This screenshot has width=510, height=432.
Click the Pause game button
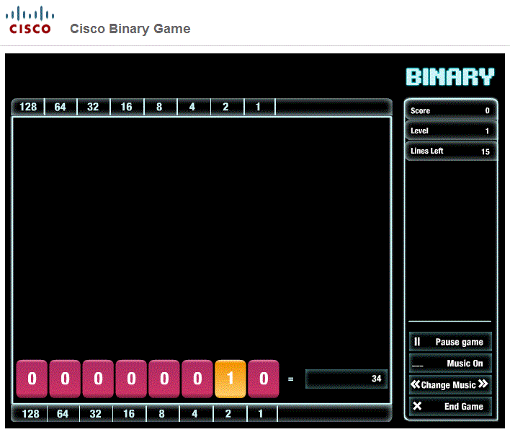[x=450, y=342]
